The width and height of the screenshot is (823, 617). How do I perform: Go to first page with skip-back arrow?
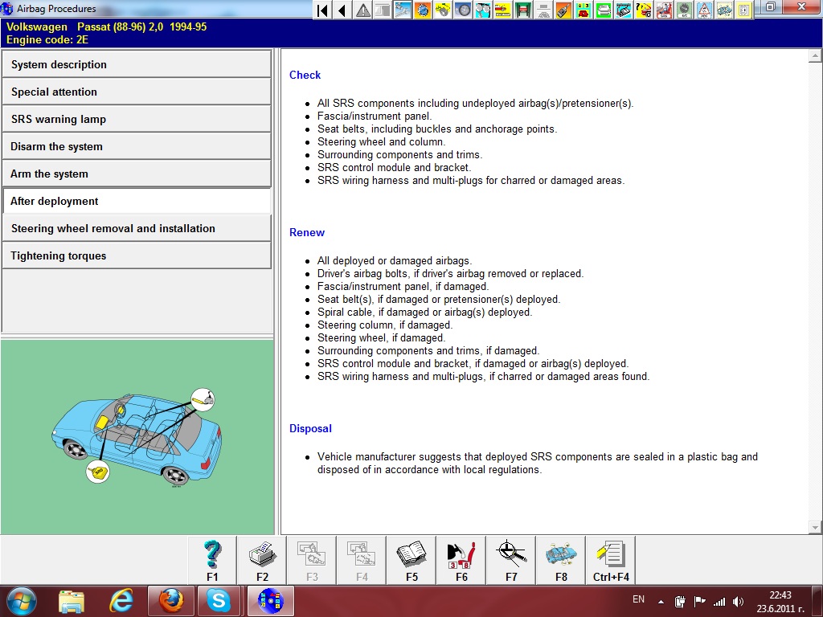pos(322,10)
